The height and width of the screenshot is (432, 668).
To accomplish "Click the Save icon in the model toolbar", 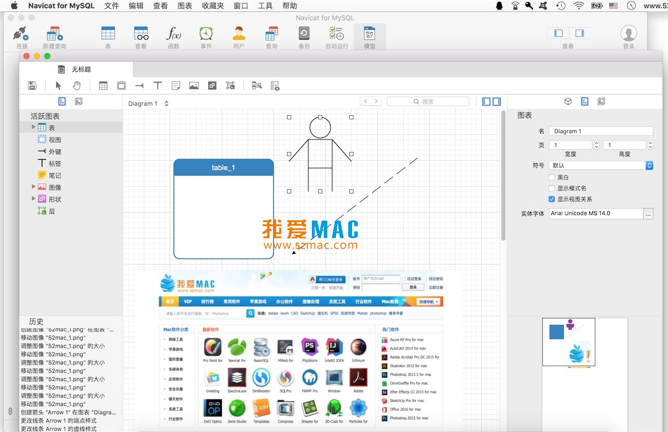I will [x=32, y=86].
